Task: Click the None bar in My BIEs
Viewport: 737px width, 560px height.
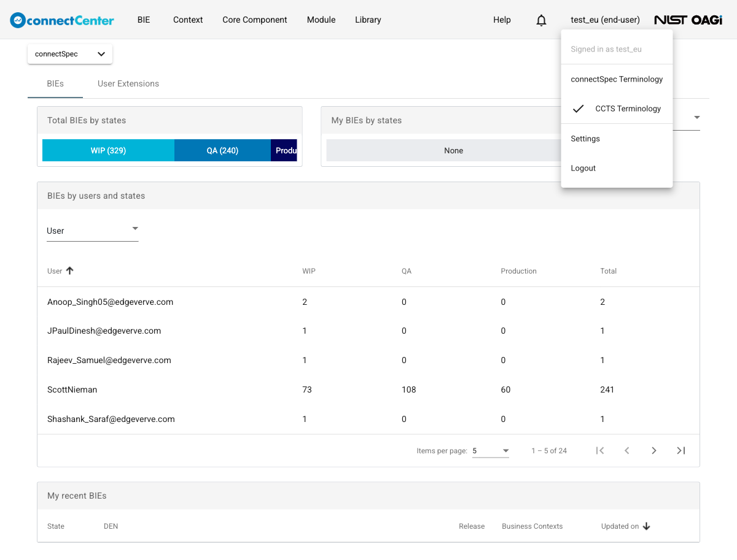Action: pyautogui.click(x=443, y=150)
